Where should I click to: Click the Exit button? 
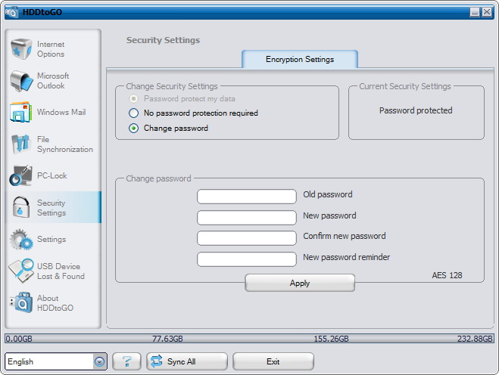pyautogui.click(x=273, y=361)
